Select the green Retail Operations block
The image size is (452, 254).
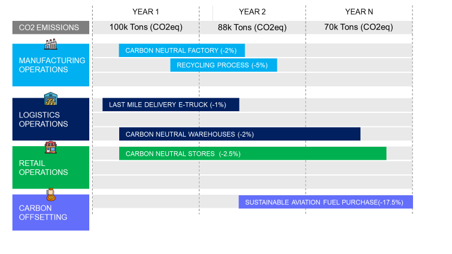[x=51, y=168]
